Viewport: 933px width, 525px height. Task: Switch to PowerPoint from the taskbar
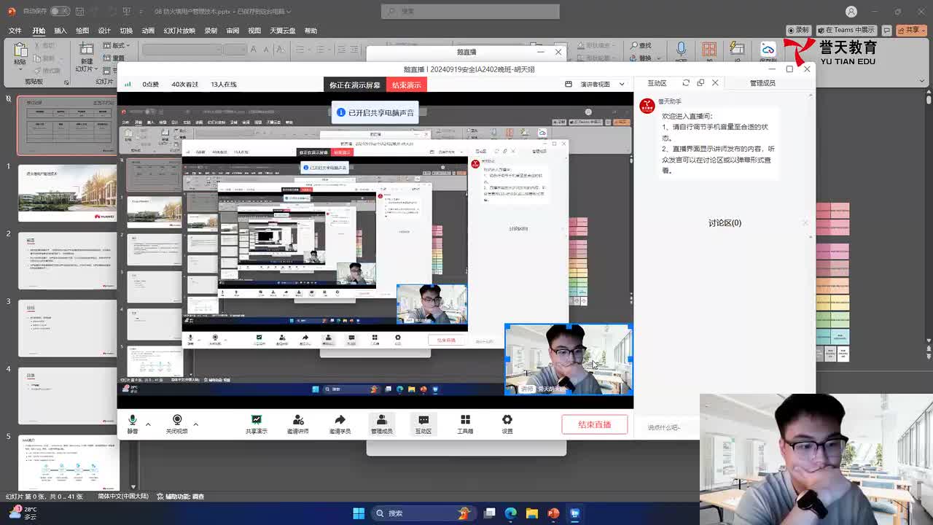pos(553,513)
